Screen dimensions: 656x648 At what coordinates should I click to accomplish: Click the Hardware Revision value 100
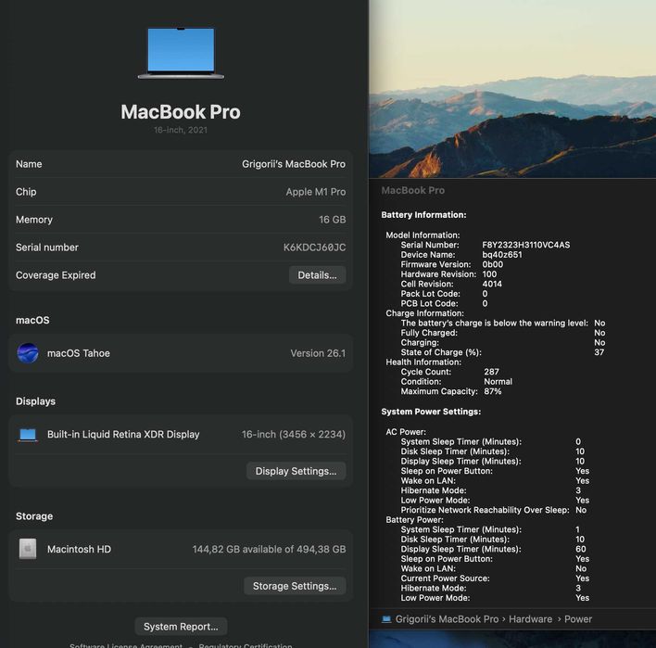489,274
